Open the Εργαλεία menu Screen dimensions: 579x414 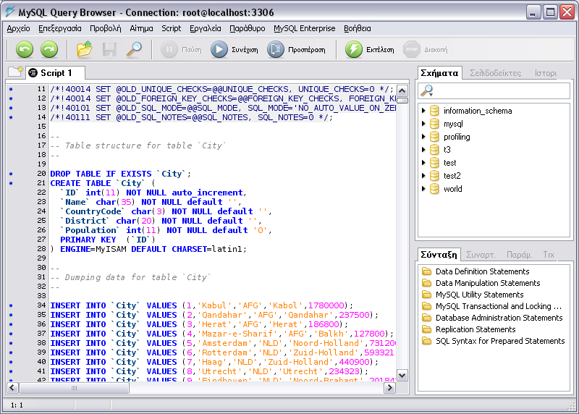tap(206, 28)
